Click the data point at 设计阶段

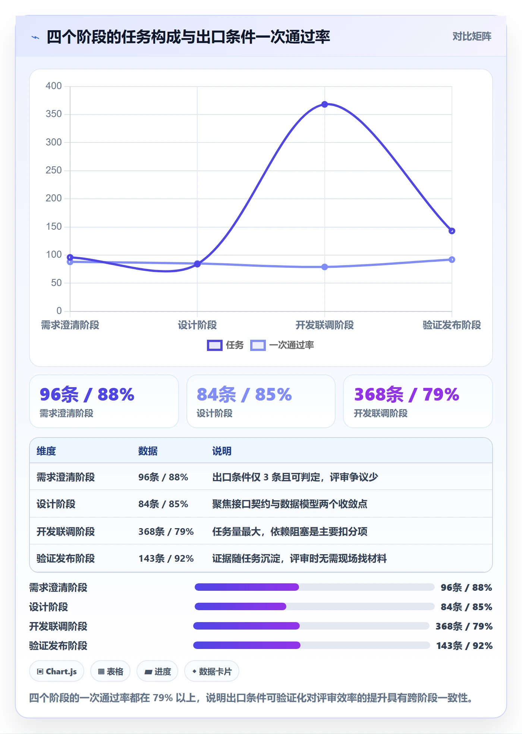tap(197, 264)
